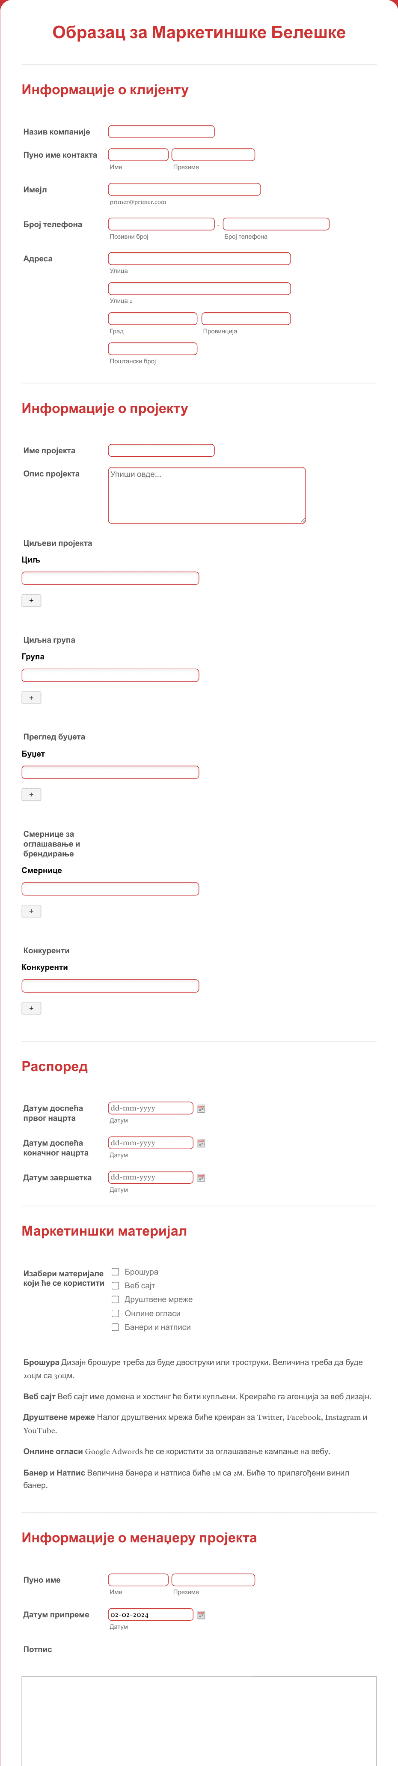The height and width of the screenshot is (1766, 398).
Task: Add another row with plus under Група
Action: pos(32,697)
